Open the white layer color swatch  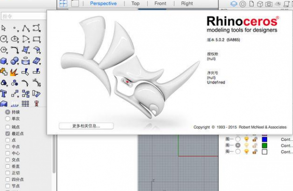(x=264, y=152)
